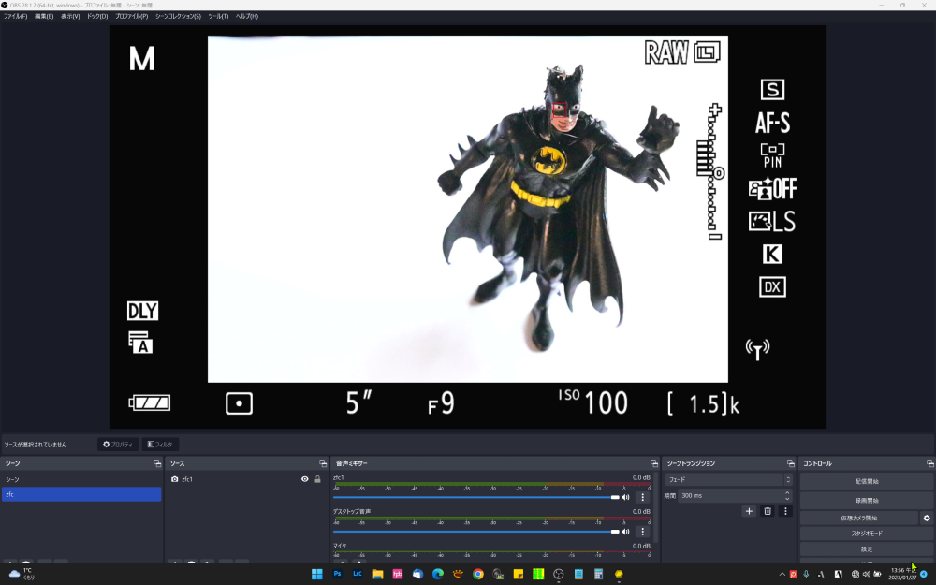Open File Explorer from the taskbar
This screenshot has width=936, height=585.
point(377,575)
